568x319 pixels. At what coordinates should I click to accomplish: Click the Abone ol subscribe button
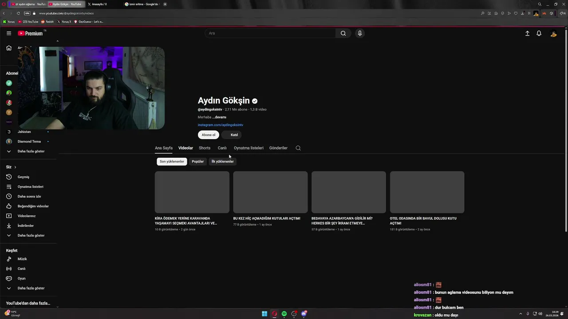209,135
